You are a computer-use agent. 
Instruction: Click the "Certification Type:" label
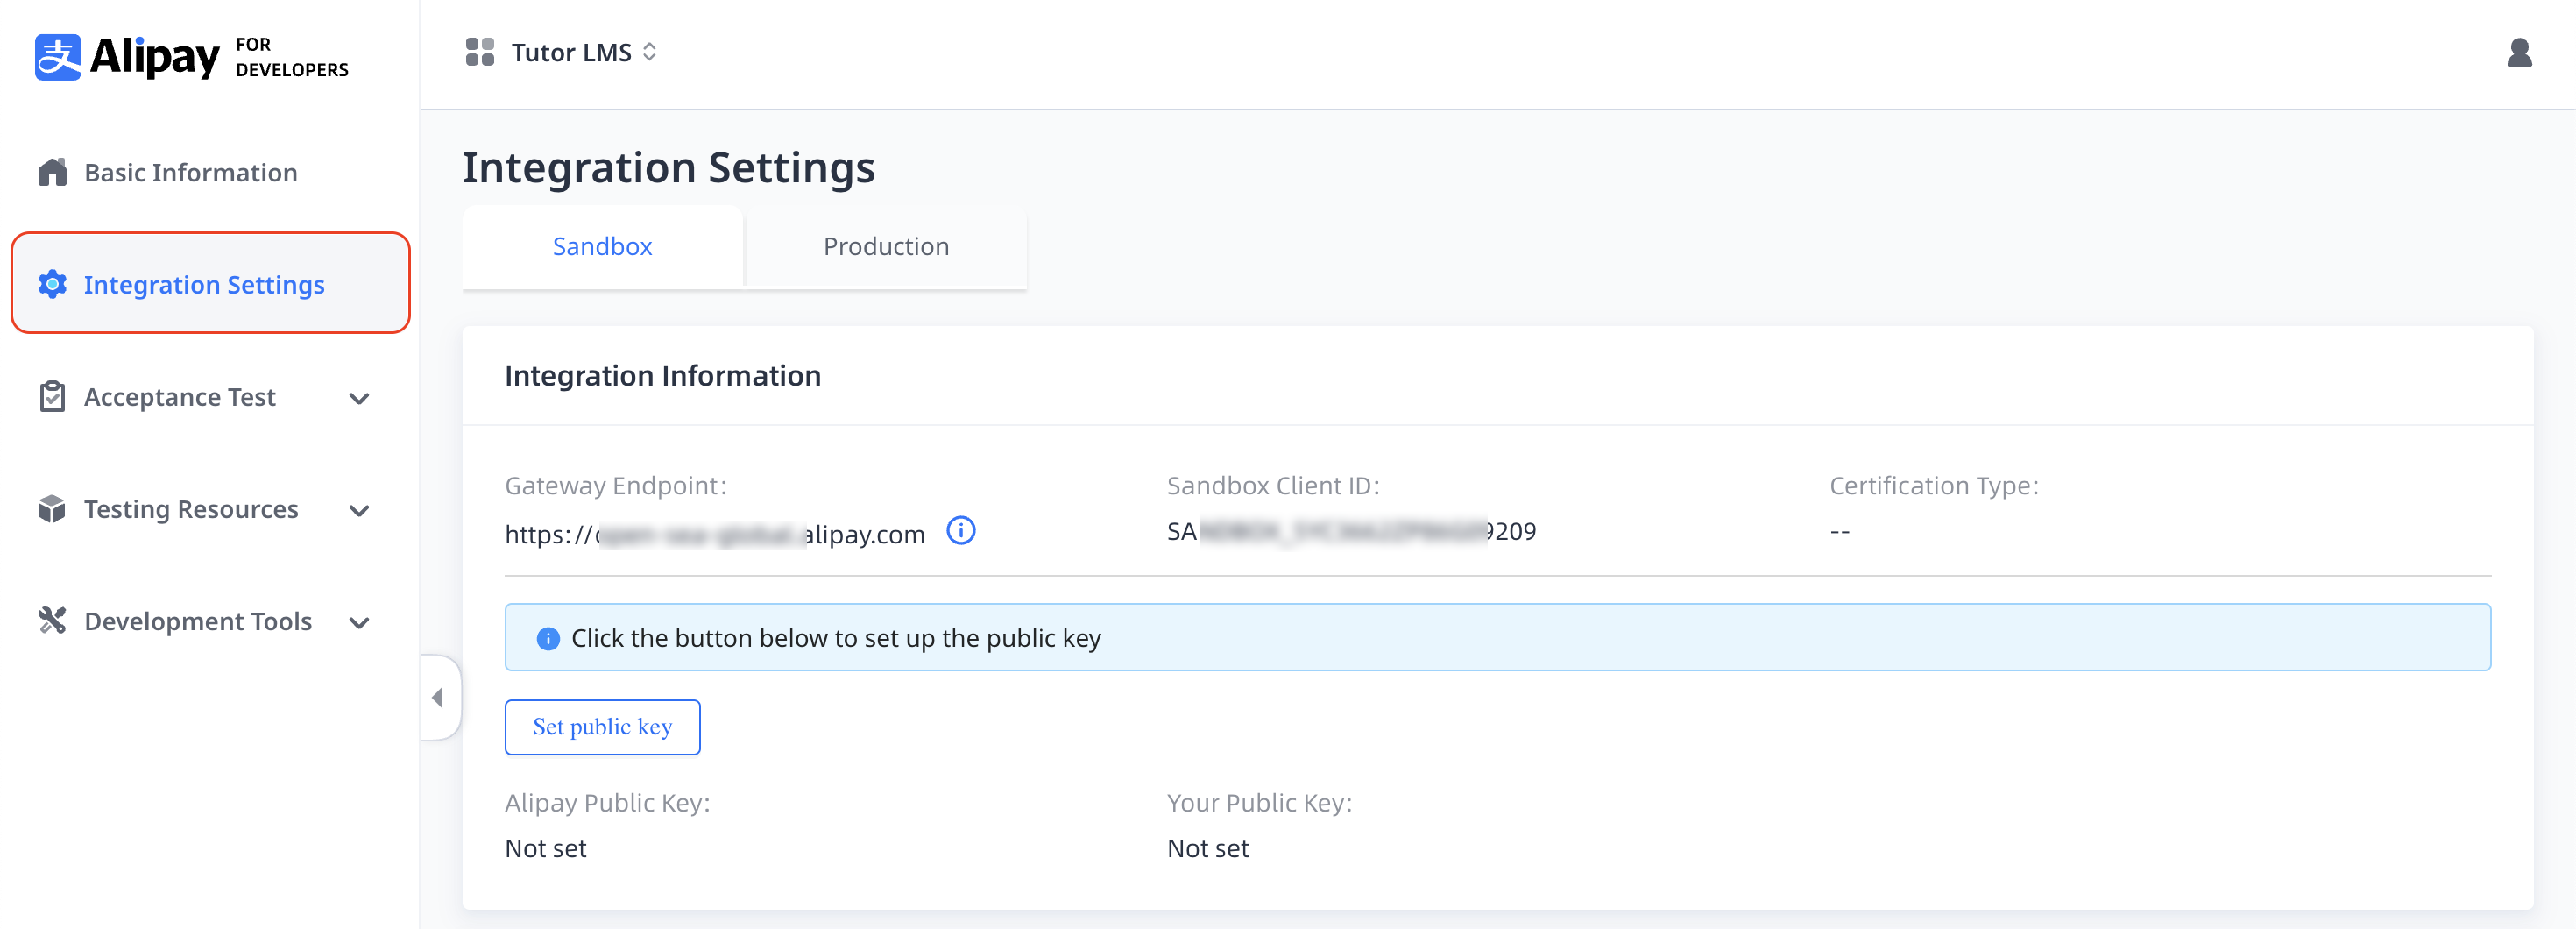pos(1933,485)
